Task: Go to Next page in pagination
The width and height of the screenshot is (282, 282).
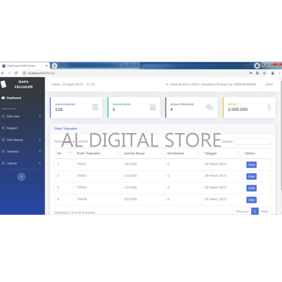Action: [x=265, y=211]
